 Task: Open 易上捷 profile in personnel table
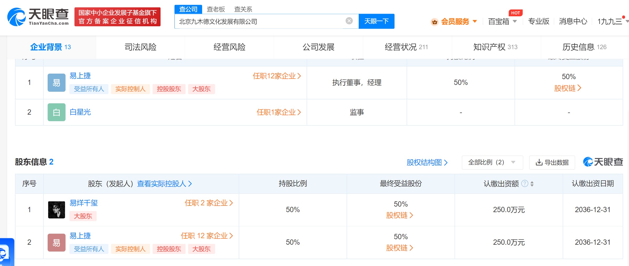pyautogui.click(x=80, y=76)
